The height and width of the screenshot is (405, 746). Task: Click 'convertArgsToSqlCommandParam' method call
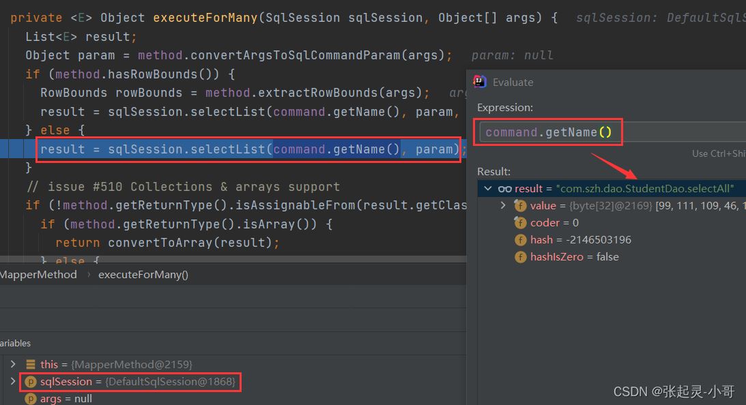pos(295,55)
